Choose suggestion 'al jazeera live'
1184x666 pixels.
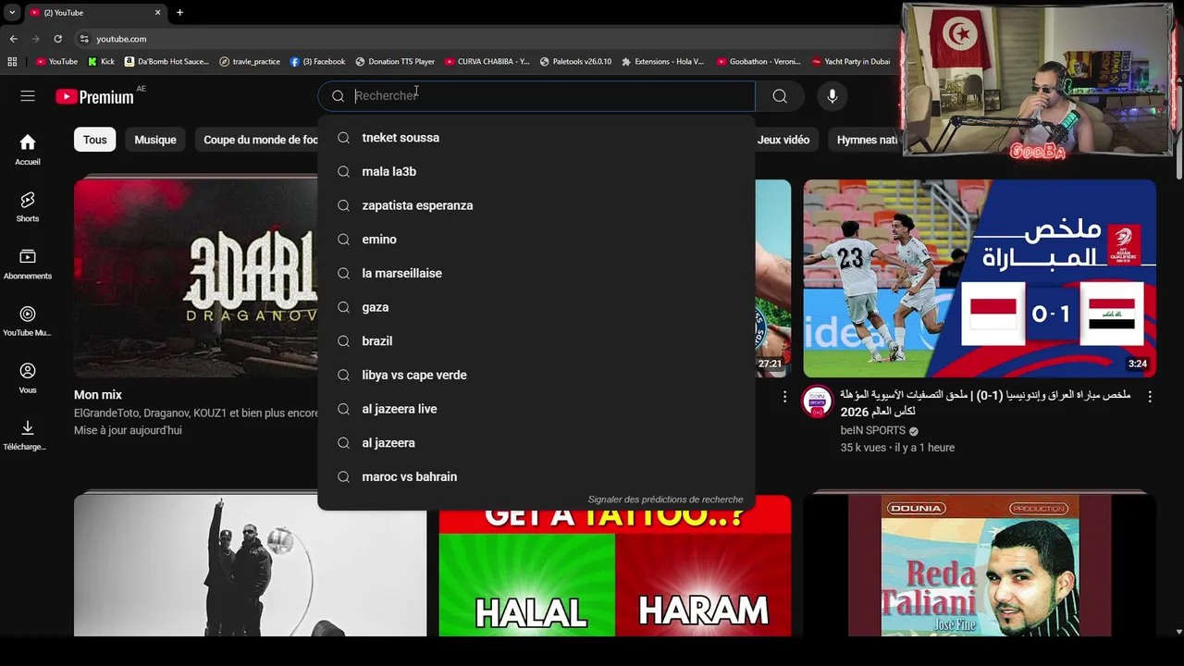[x=536, y=409]
